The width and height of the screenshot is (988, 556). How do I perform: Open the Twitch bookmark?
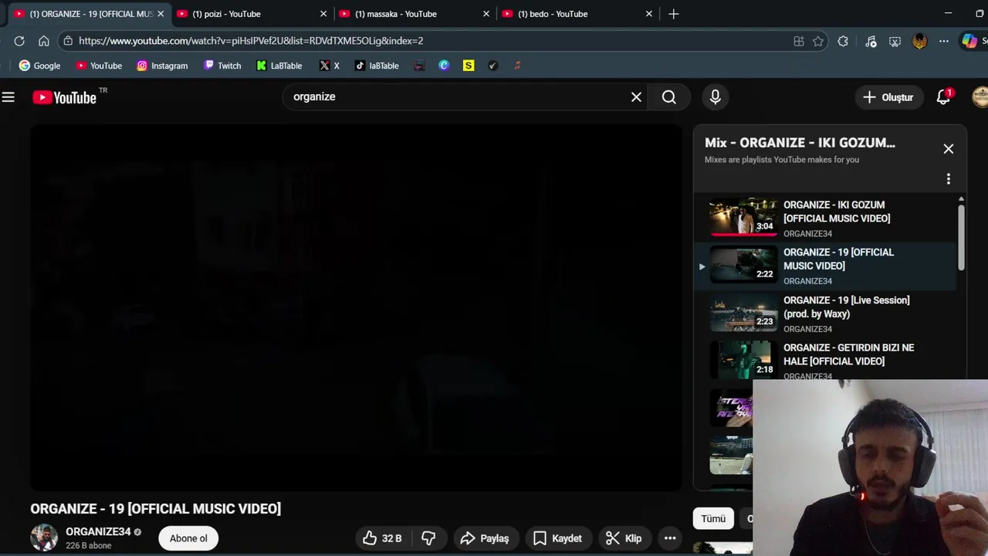222,66
